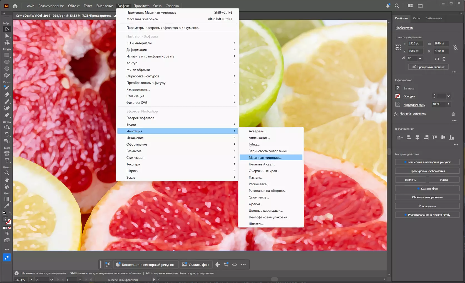Screen dimensions: 465x283
Task: Open the stroke weight dropdown
Action: [x=448, y=96]
